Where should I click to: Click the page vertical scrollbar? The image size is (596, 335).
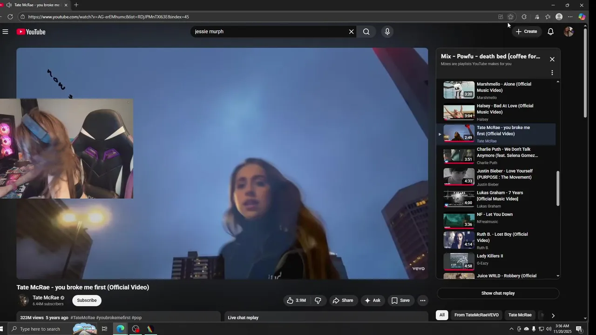[585, 73]
